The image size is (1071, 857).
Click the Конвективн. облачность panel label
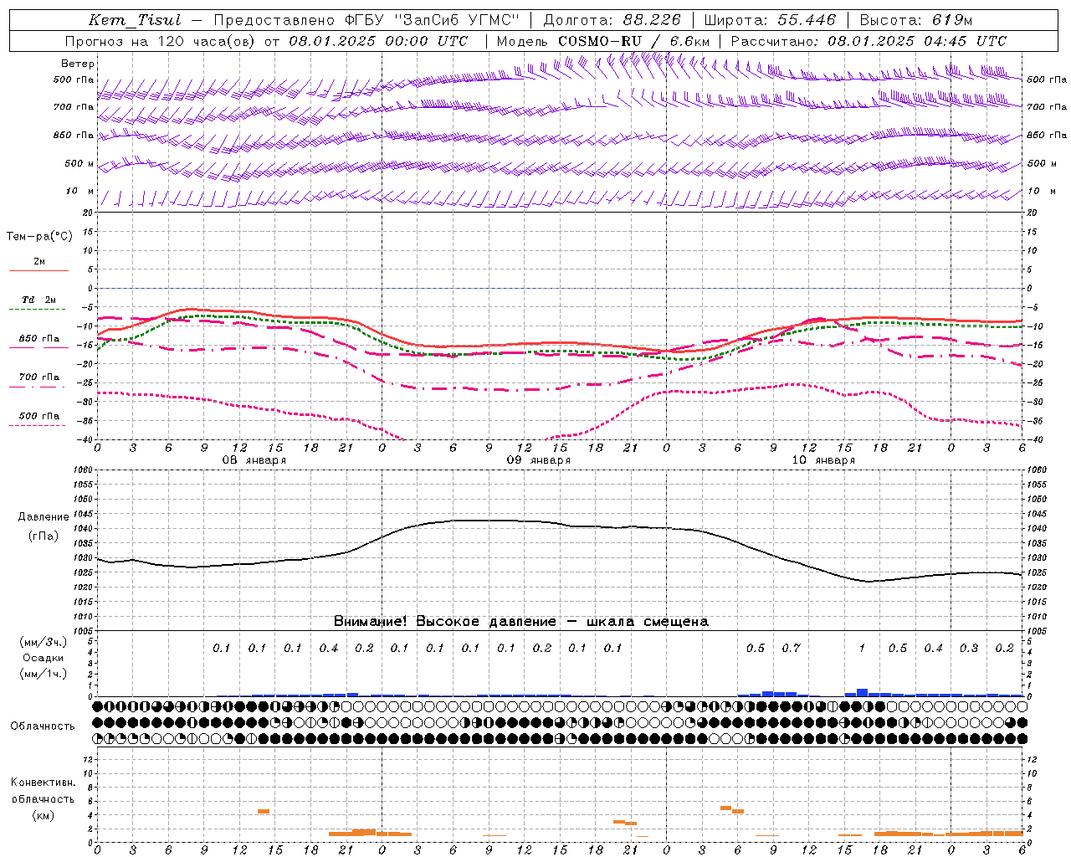click(43, 791)
